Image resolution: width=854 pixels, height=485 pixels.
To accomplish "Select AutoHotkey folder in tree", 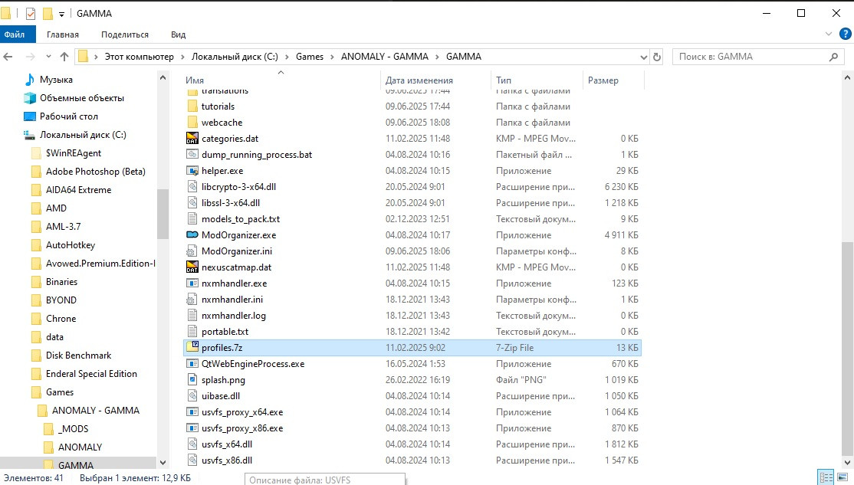I will click(71, 245).
